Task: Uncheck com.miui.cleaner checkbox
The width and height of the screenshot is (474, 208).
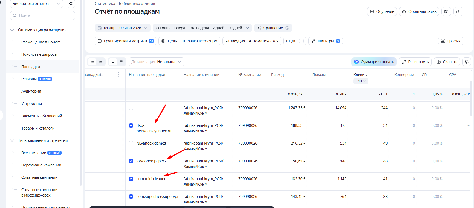Action: point(131,179)
